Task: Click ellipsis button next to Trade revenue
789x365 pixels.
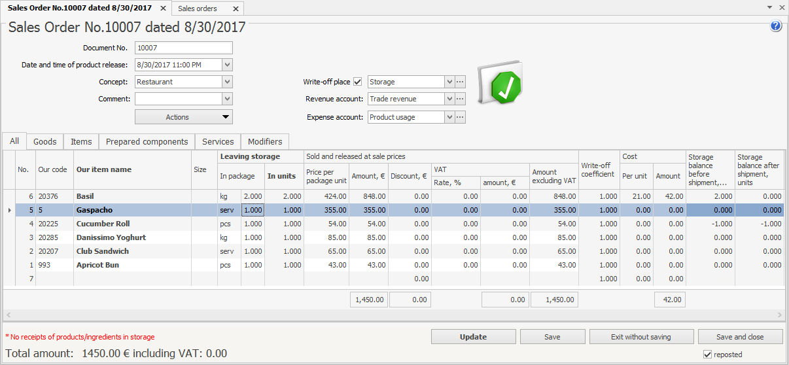Action: [x=460, y=99]
